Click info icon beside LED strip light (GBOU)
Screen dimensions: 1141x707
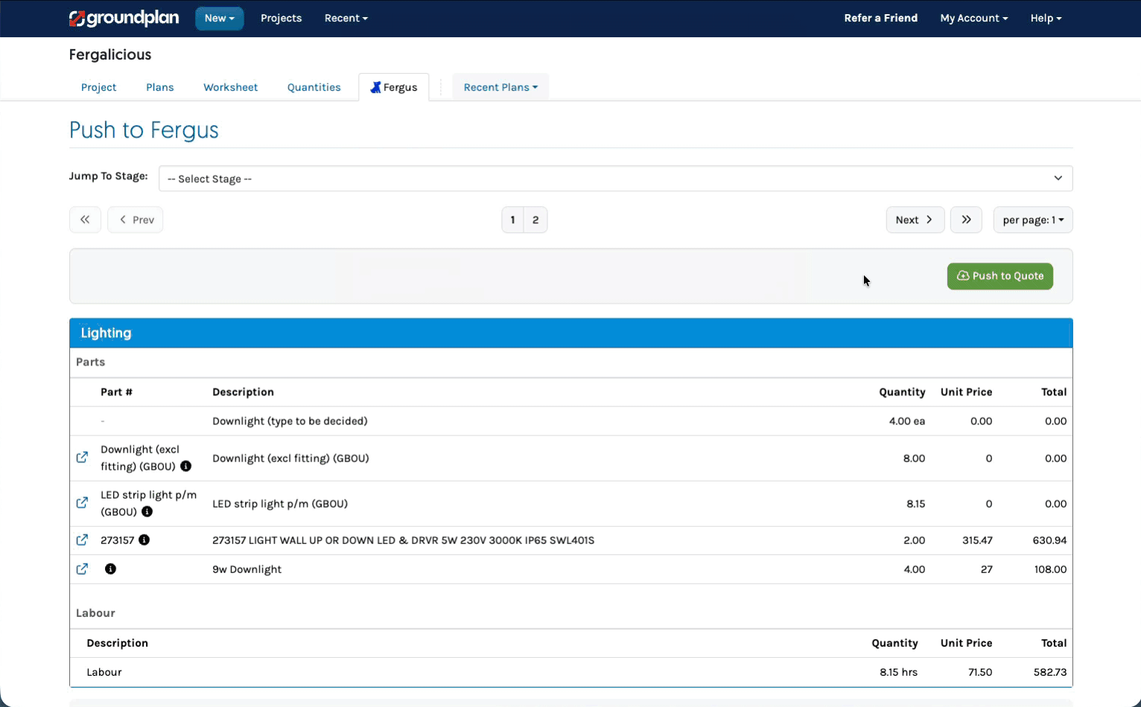pyautogui.click(x=147, y=512)
